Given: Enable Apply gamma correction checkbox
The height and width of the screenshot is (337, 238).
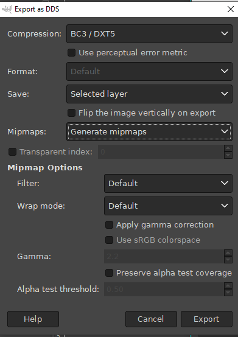Looking at the screenshot, I should (x=109, y=225).
